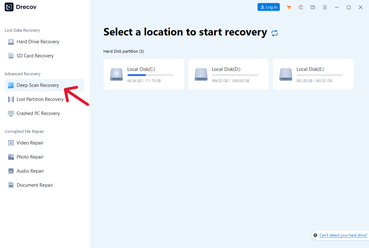Open the Can't detect your hard drive link
The height and width of the screenshot is (248, 369).
pos(343,235)
